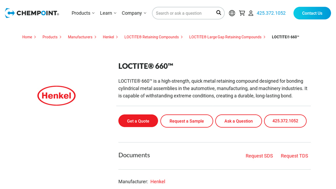Go to Products breadcrumb

(x=50, y=37)
